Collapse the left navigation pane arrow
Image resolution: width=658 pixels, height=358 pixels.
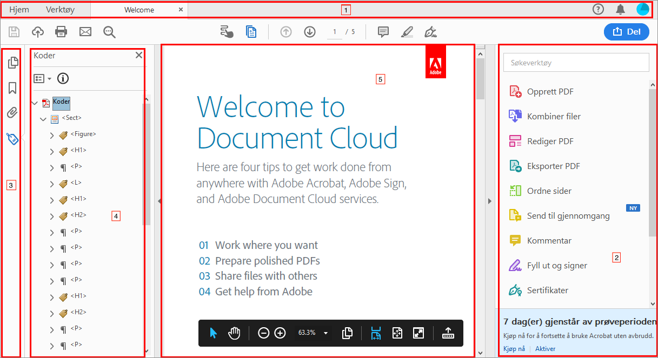[159, 201]
